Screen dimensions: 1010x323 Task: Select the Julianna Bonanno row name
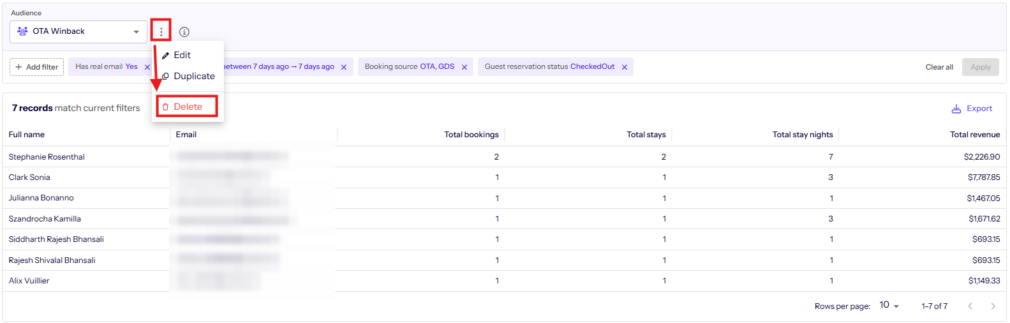(41, 198)
